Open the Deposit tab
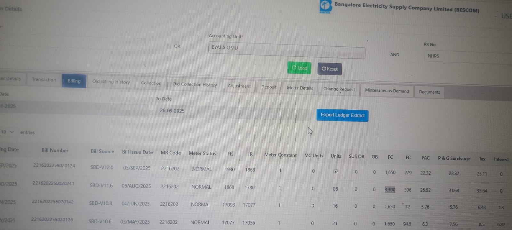 pos(269,87)
